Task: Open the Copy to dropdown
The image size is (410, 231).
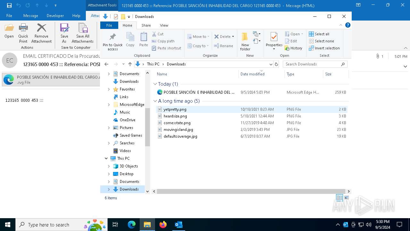Action: pyautogui.click(x=198, y=46)
